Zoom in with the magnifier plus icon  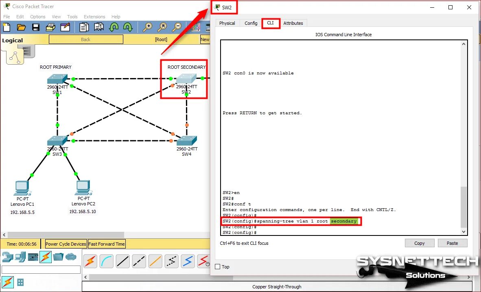point(147,28)
